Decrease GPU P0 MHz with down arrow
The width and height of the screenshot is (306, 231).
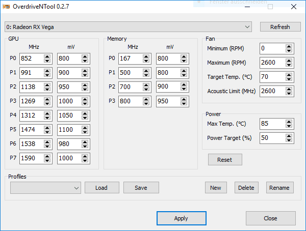(47, 61)
